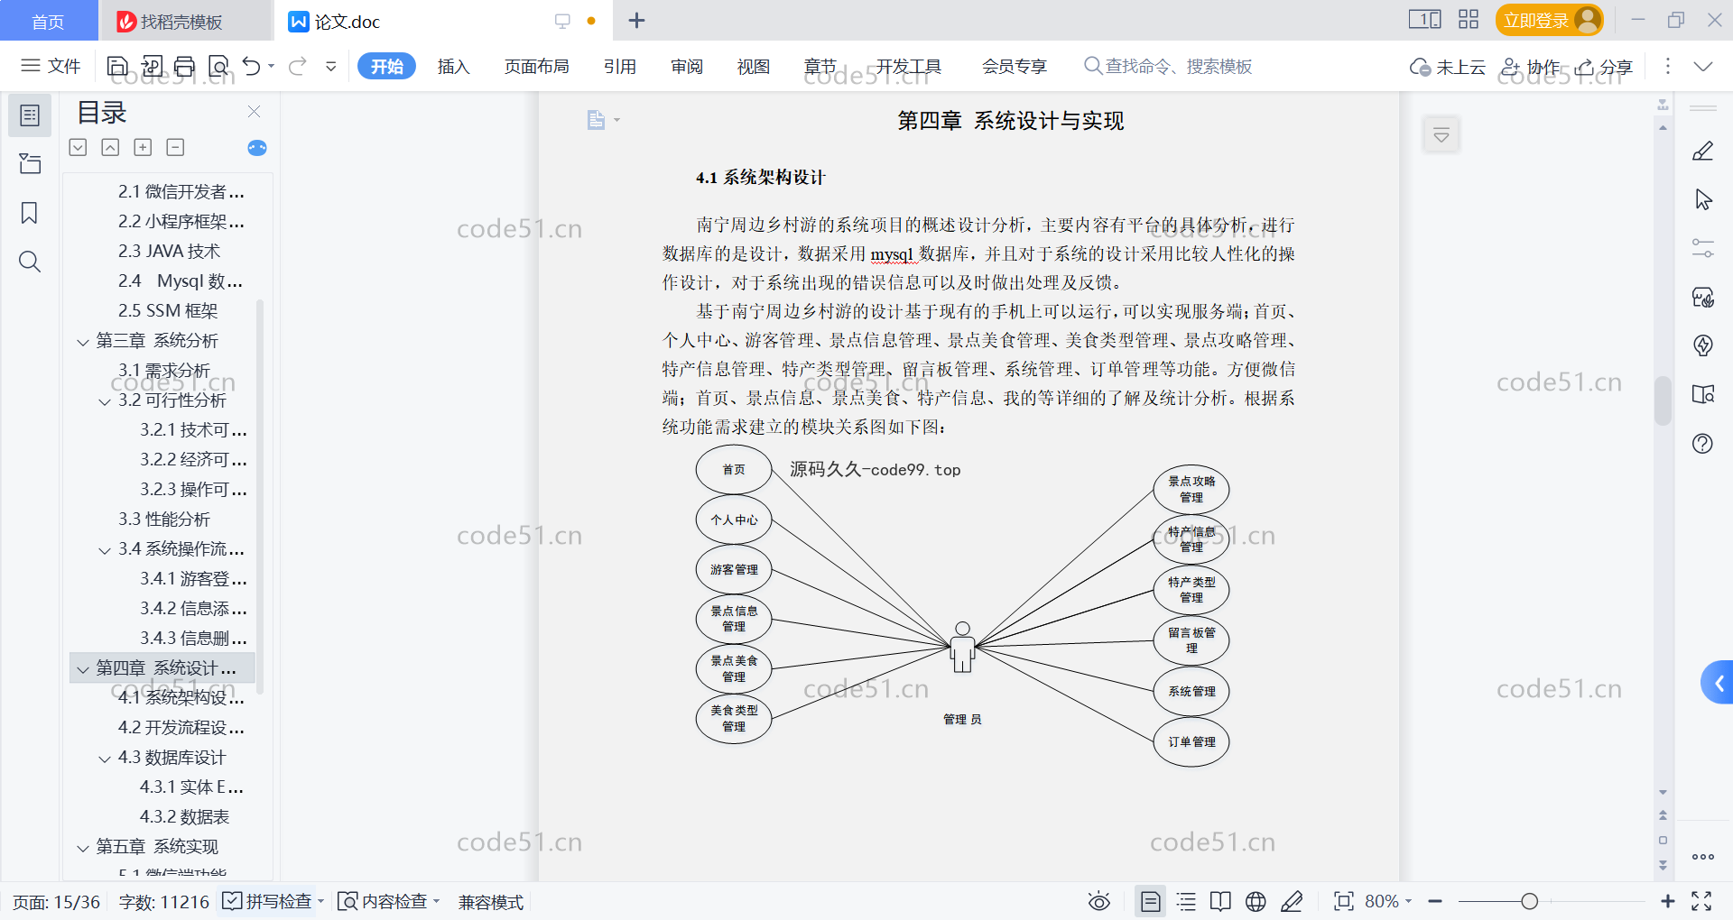
Task: Click the undo arrow icon
Action: pos(252,66)
